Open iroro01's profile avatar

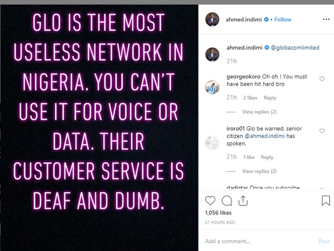coord(212,142)
